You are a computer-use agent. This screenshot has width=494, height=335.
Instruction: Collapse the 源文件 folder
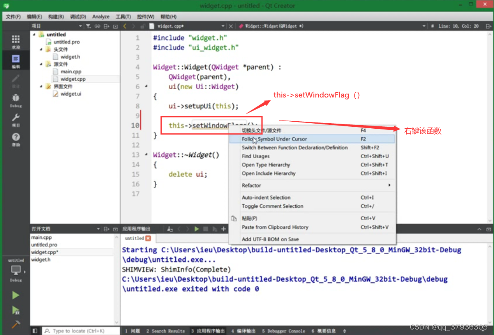point(41,64)
